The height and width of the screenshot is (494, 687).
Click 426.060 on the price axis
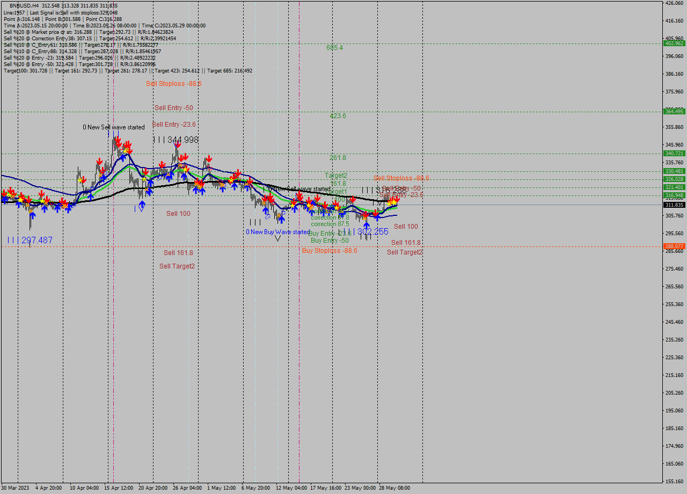point(674,3)
